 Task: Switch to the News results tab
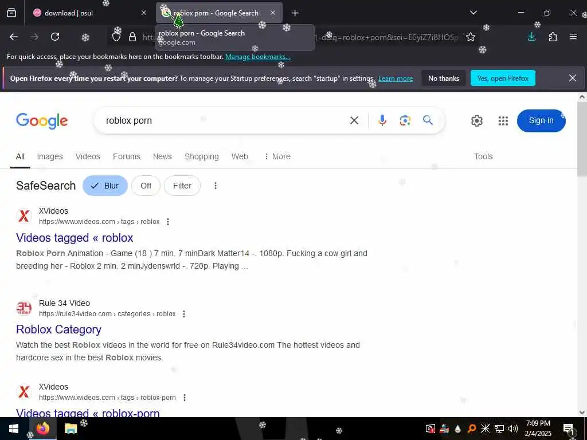click(162, 156)
